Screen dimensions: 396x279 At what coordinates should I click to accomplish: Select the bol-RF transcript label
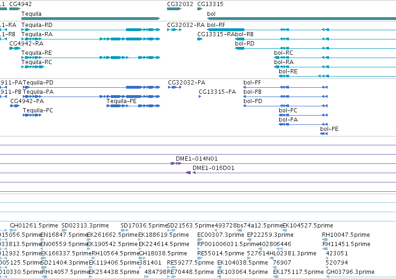point(216,25)
